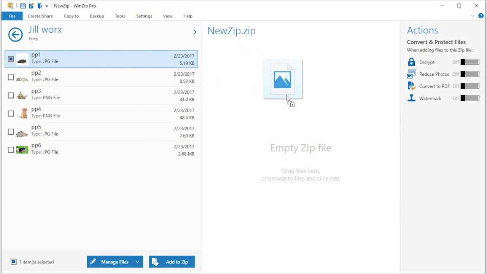
Task: Open the Backup tab
Action: tap(97, 16)
